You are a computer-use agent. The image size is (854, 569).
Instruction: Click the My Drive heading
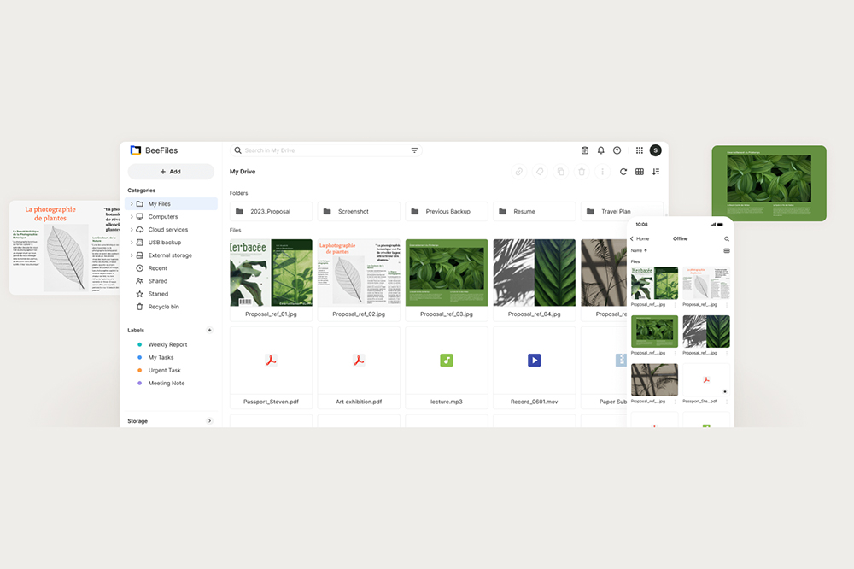(x=243, y=172)
